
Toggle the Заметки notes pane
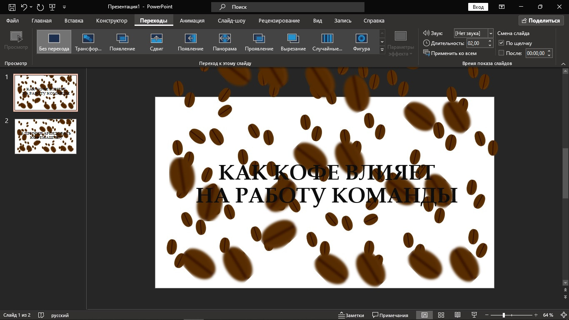coord(351,315)
